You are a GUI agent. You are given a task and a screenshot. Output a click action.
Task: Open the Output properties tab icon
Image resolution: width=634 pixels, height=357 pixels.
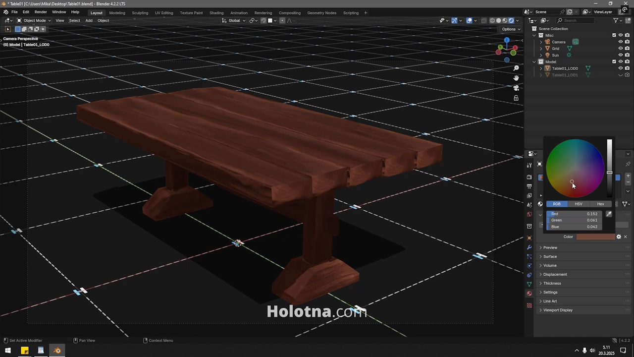point(529,186)
